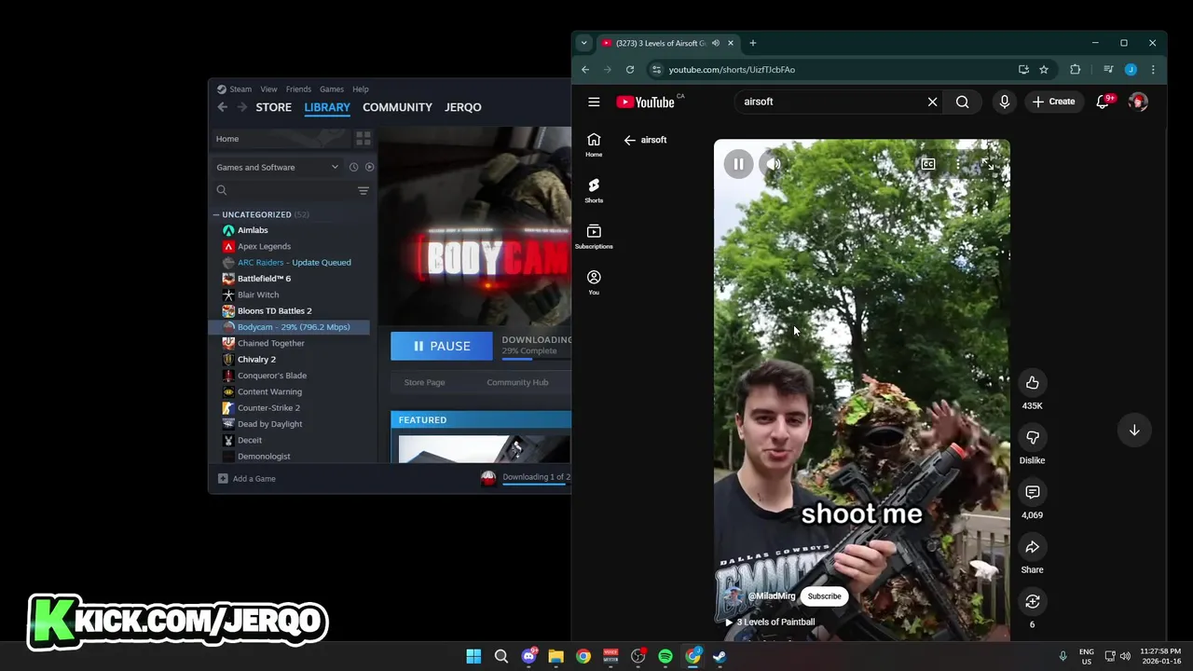Select ARC Raiders - Update Queued
The height and width of the screenshot is (671, 1193).
click(x=294, y=263)
